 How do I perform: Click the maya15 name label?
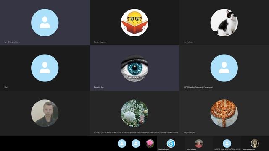[x=190, y=133]
